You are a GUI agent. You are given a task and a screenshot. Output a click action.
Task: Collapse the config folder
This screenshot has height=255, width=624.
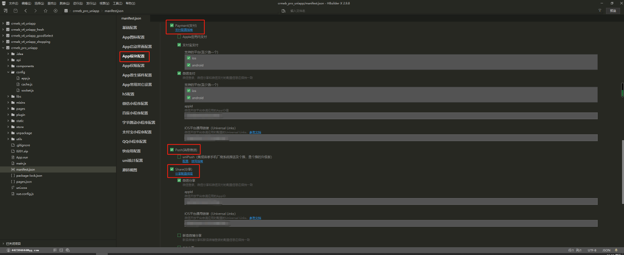8,72
